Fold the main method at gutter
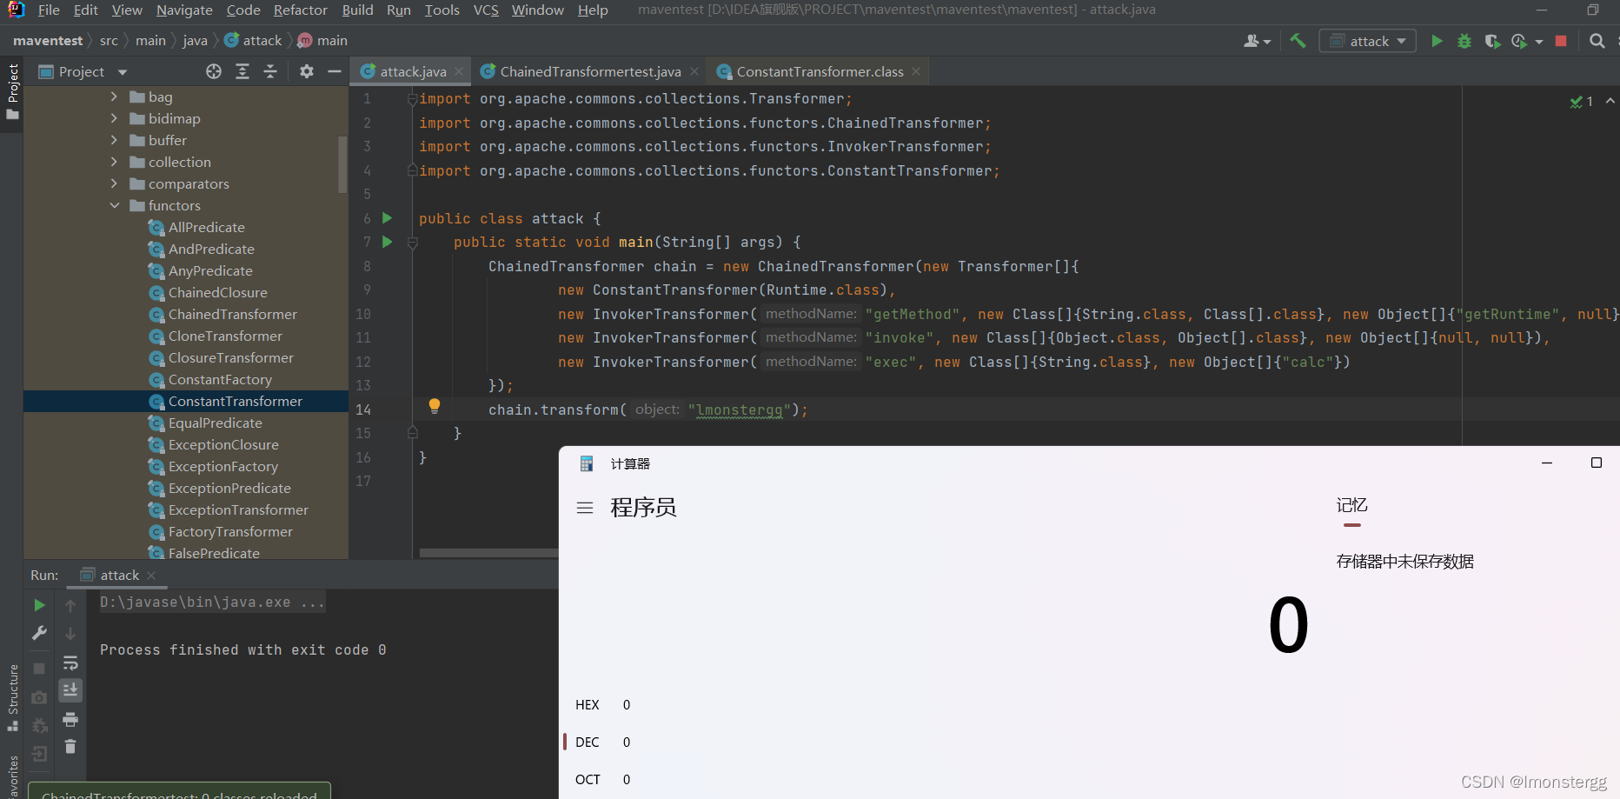The height and width of the screenshot is (799, 1620). [x=413, y=243]
